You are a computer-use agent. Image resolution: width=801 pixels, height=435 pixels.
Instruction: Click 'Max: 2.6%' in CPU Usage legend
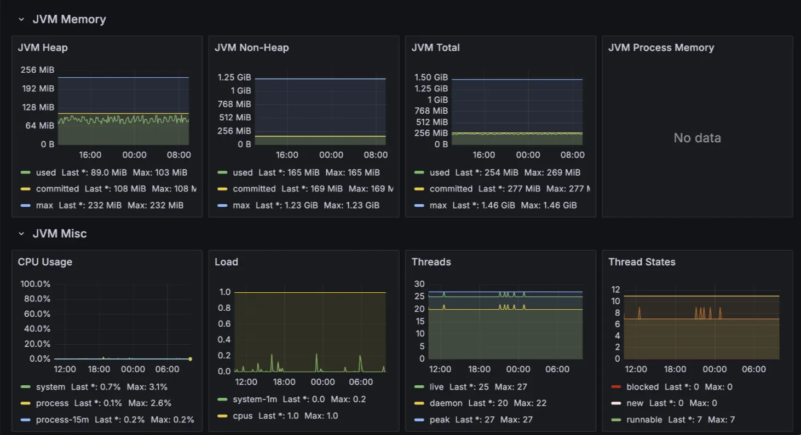pos(151,403)
